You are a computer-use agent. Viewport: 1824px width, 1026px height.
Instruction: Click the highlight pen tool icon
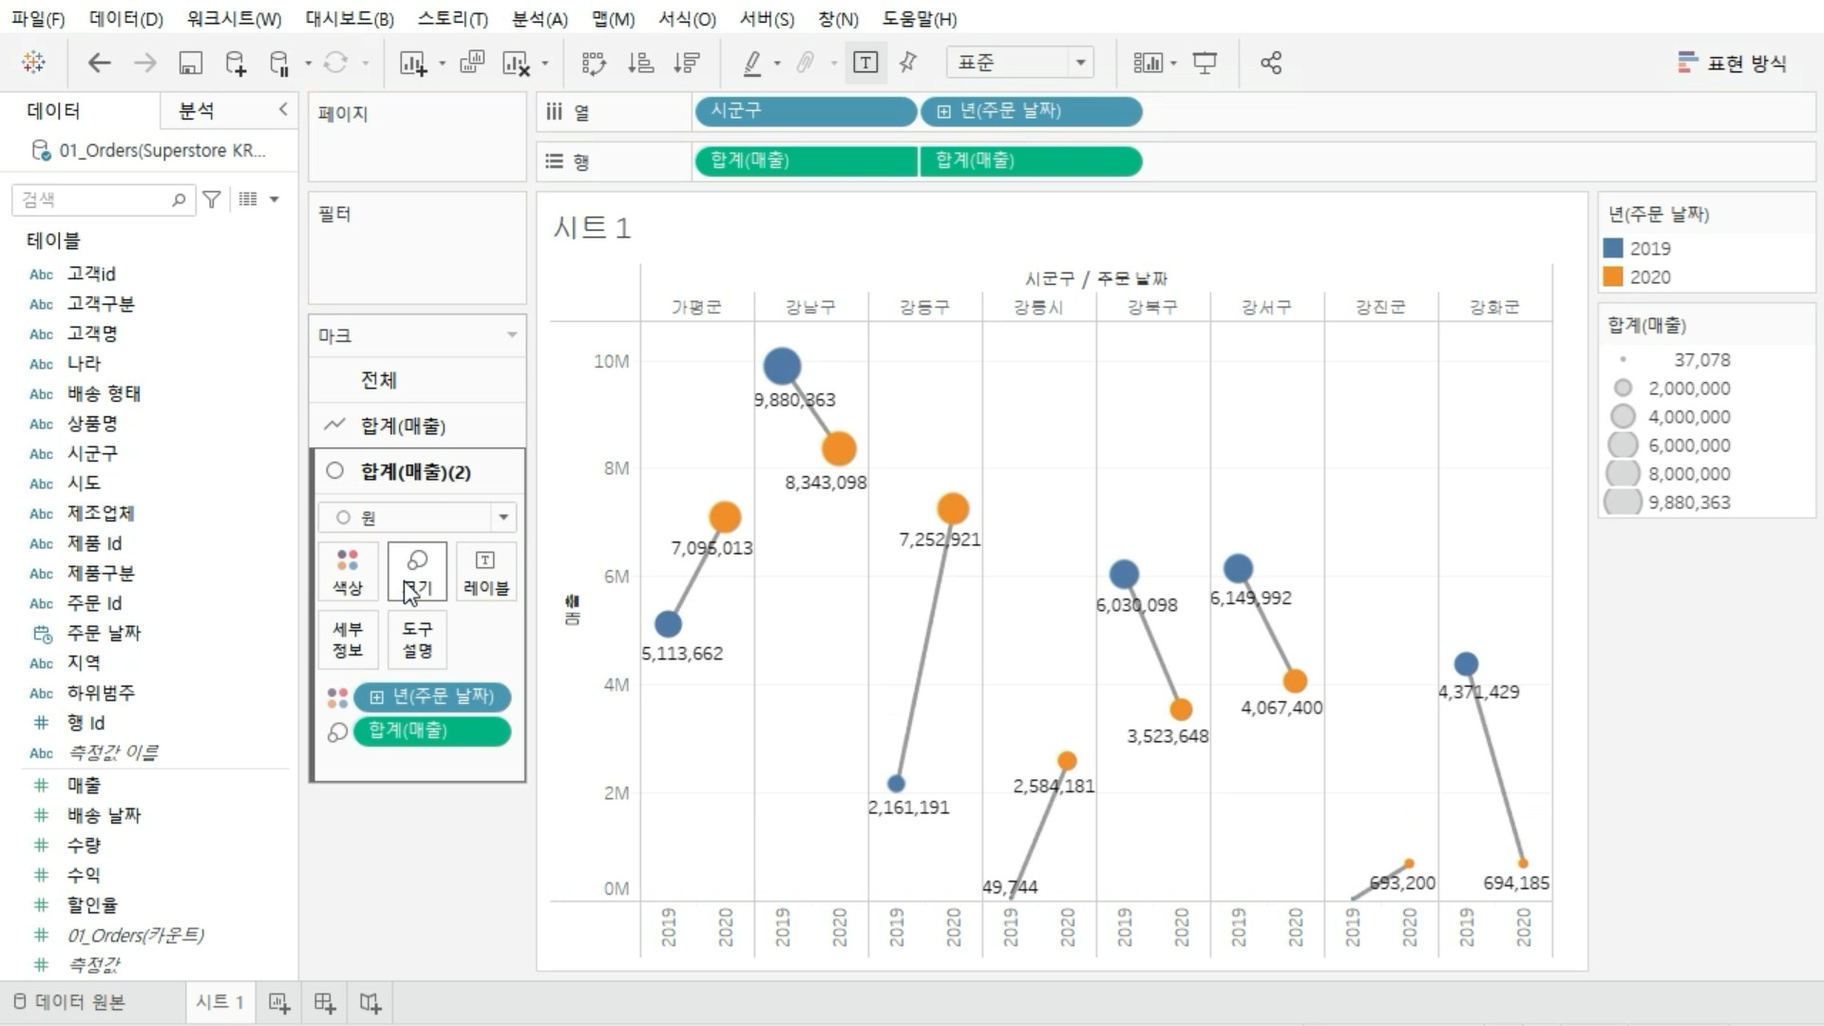click(x=752, y=64)
